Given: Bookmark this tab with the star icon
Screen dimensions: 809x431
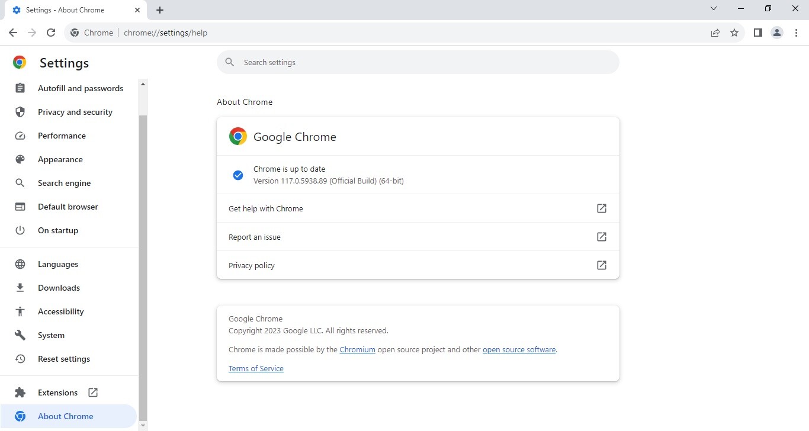Looking at the screenshot, I should [734, 33].
